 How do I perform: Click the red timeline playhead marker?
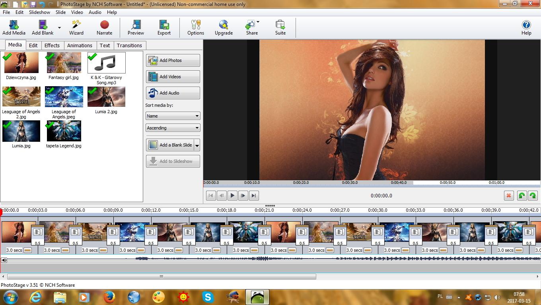click(1, 212)
